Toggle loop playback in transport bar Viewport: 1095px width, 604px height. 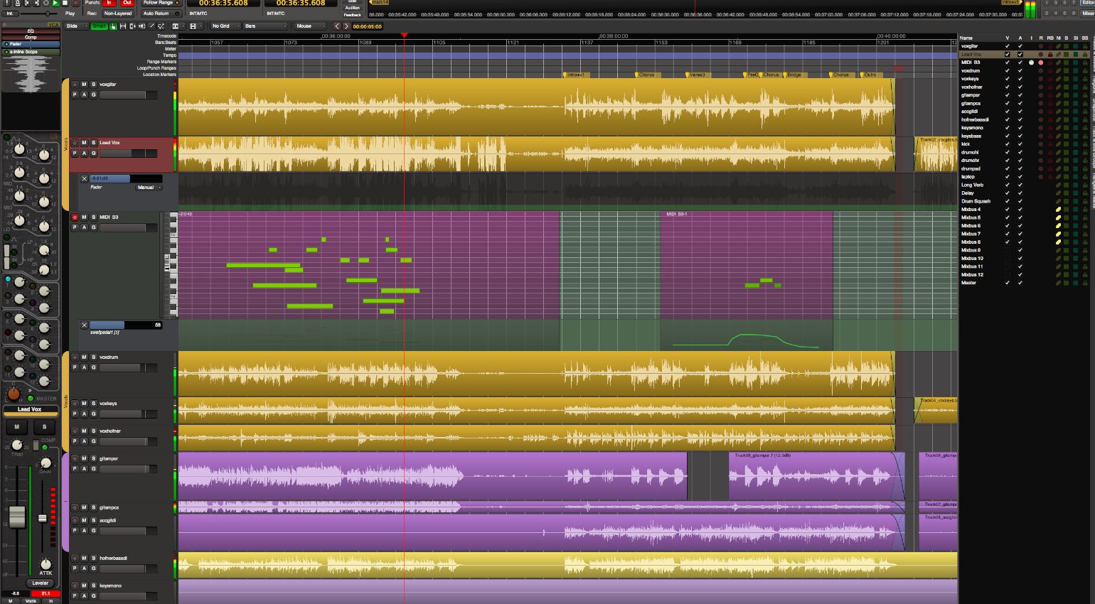click(46, 3)
